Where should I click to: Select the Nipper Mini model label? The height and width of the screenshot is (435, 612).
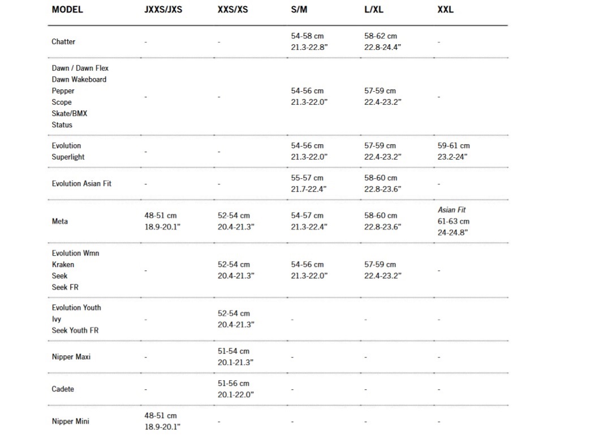(71, 421)
